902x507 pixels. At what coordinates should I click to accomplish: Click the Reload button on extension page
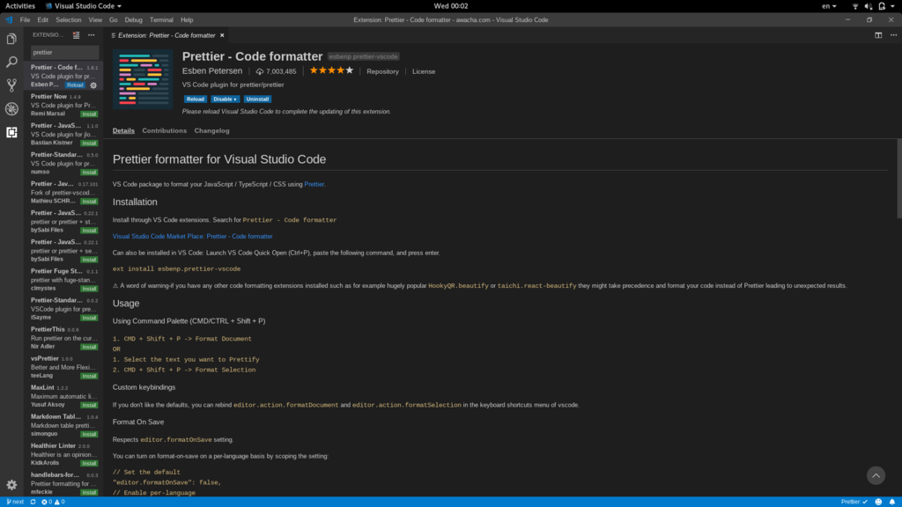point(195,99)
